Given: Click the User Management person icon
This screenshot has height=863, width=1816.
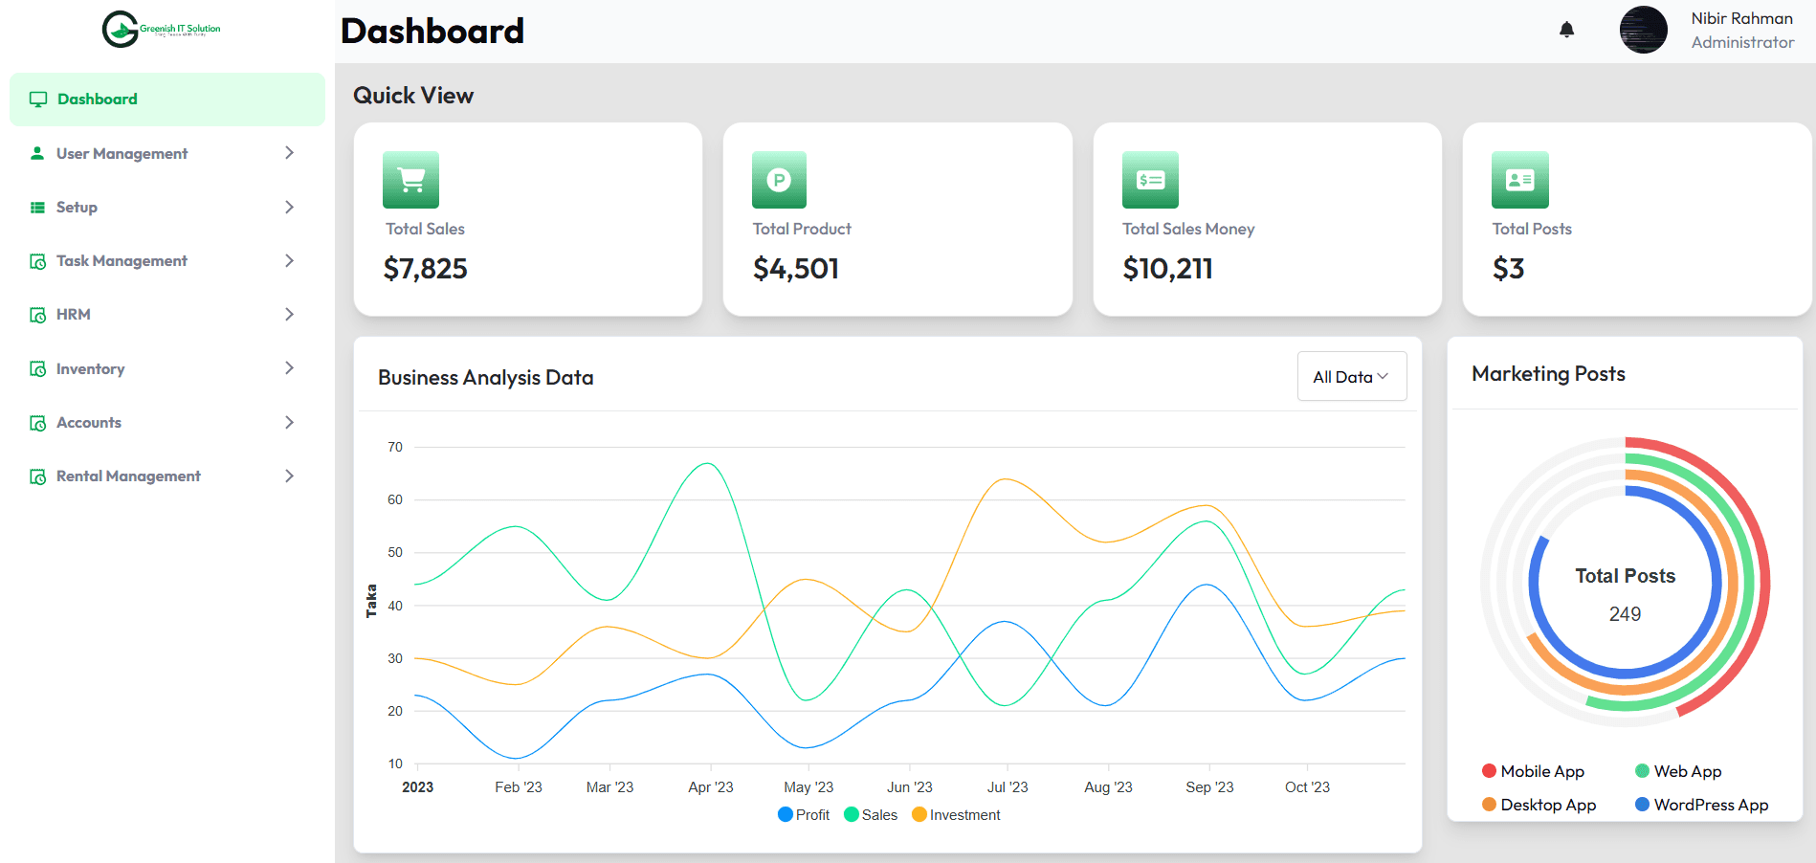Looking at the screenshot, I should click(37, 153).
